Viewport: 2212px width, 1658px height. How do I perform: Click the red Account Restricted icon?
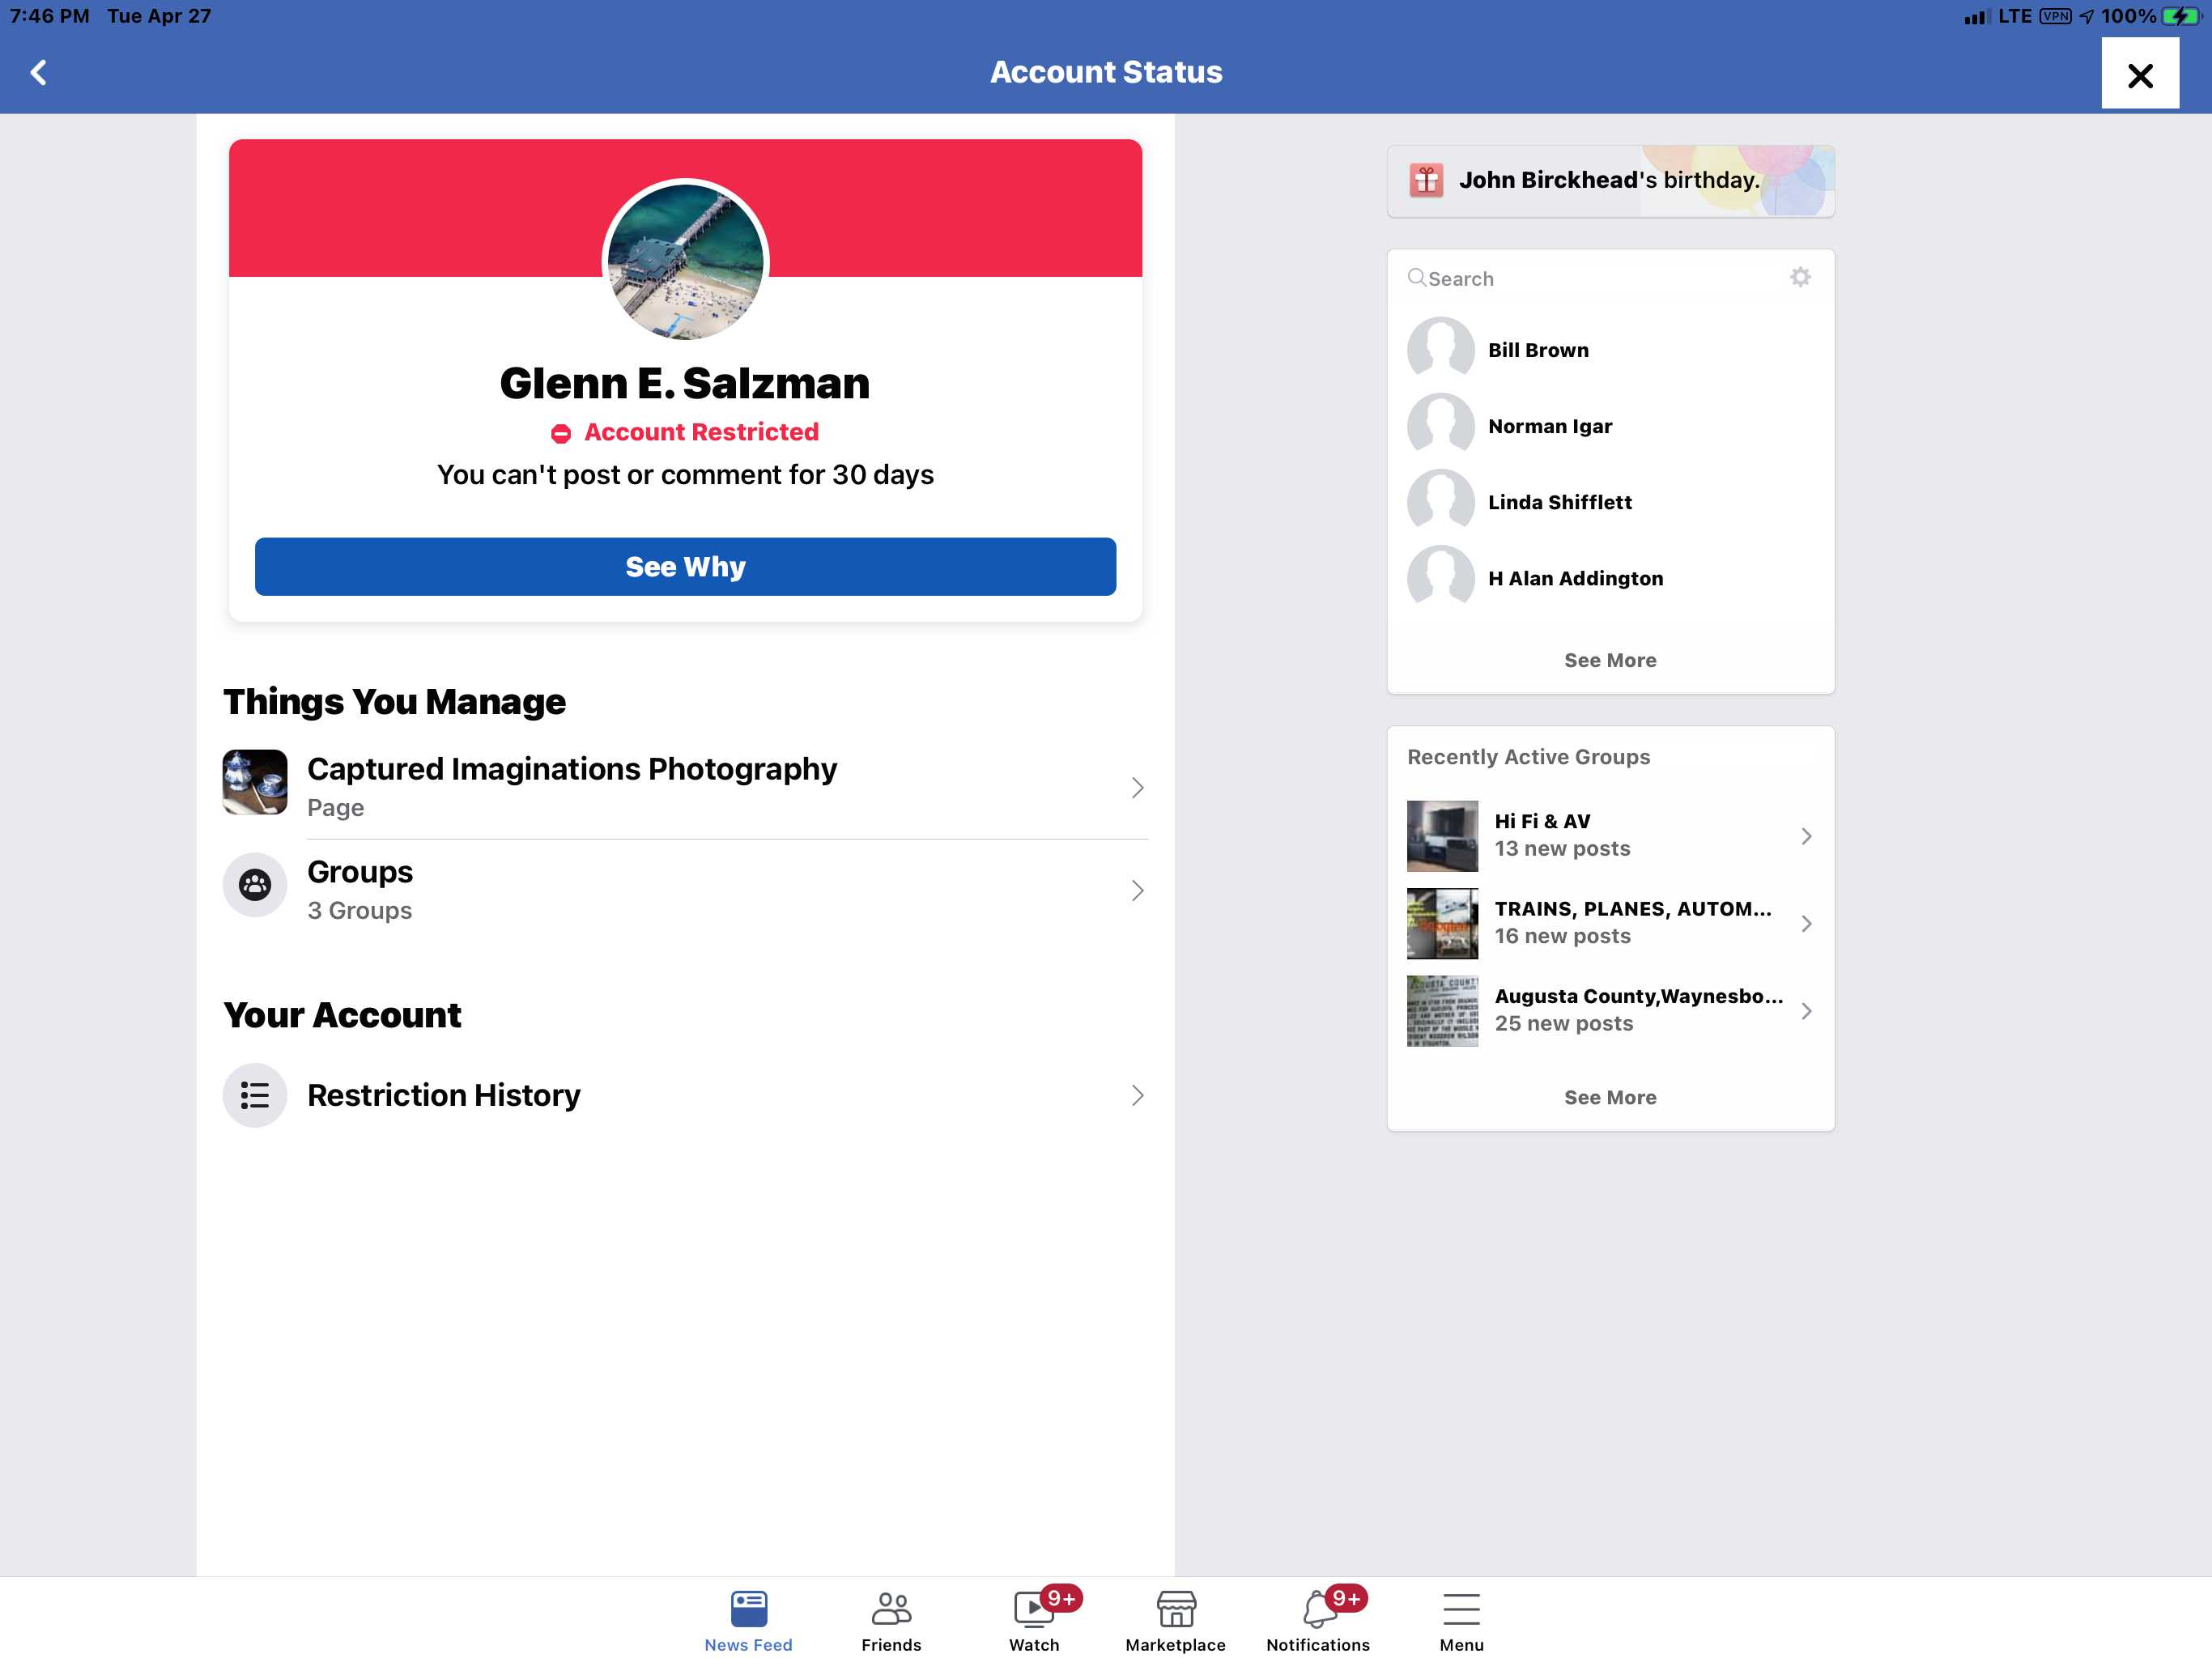561,433
